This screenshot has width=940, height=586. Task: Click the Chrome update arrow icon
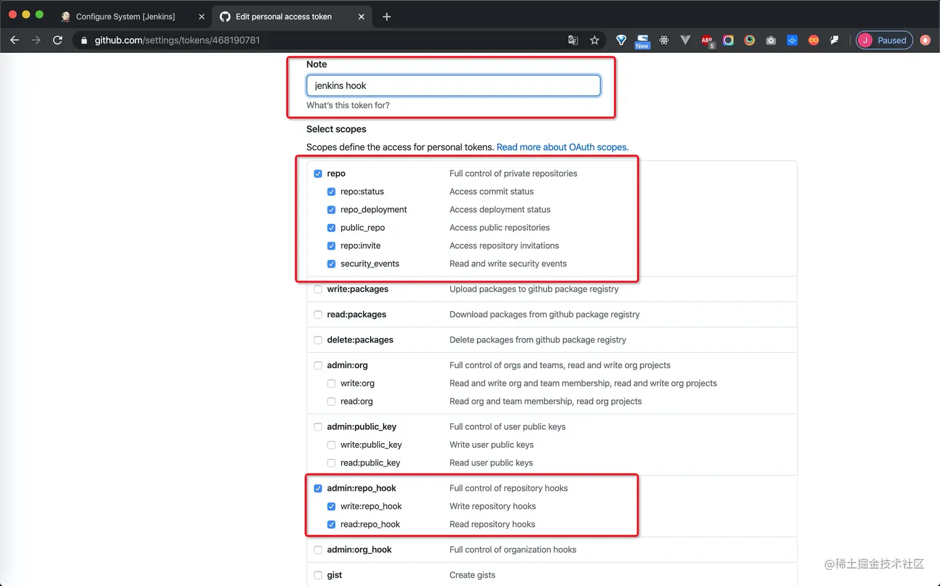click(x=925, y=40)
